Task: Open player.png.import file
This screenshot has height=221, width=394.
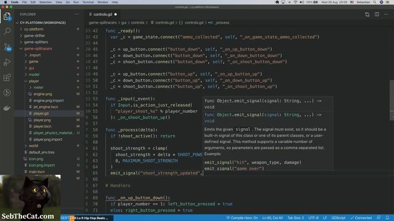Action: click(x=48, y=139)
